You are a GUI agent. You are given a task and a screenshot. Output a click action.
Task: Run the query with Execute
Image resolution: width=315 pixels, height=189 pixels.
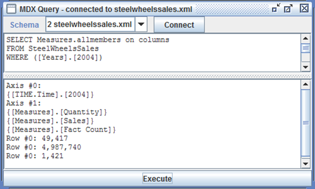tap(158, 178)
